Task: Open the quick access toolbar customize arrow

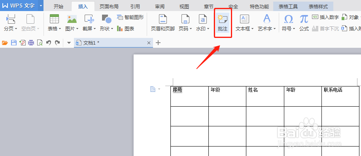Action: [69, 43]
